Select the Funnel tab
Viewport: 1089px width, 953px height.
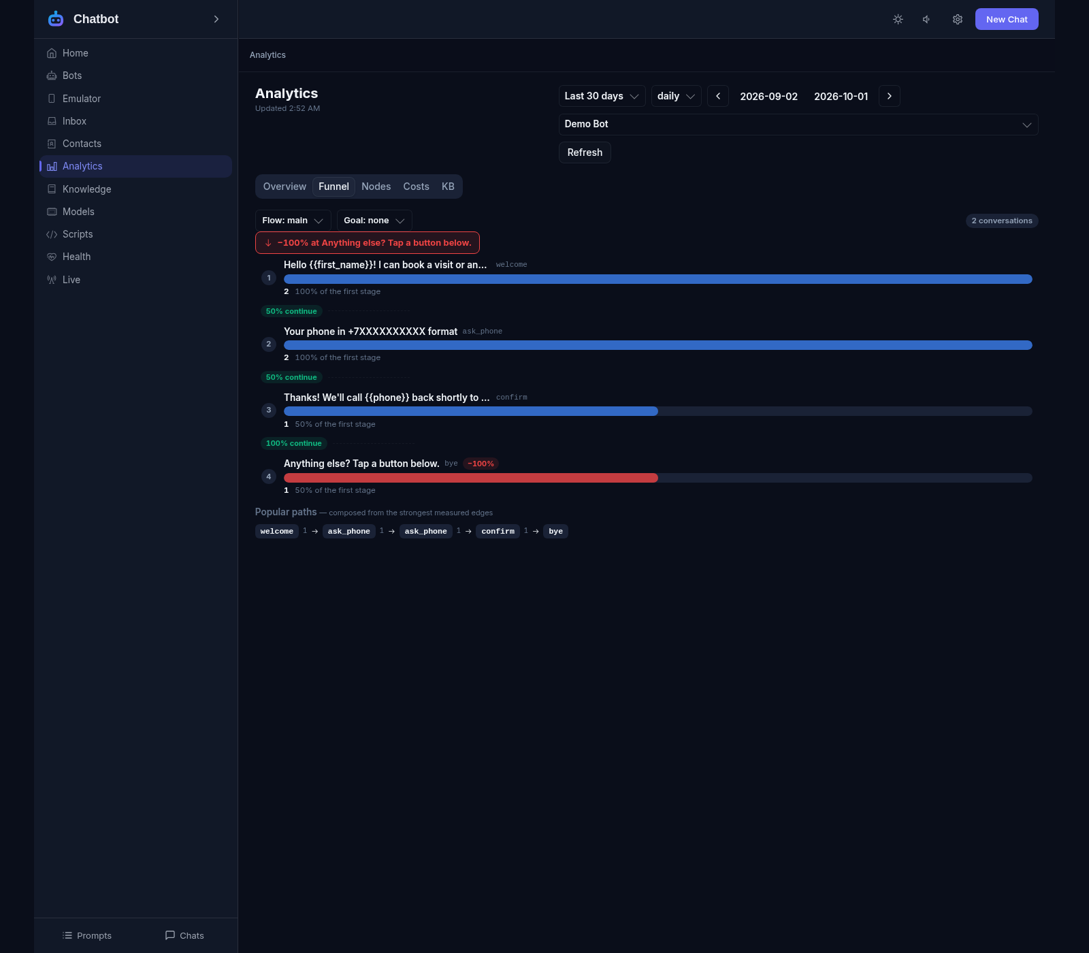point(334,187)
